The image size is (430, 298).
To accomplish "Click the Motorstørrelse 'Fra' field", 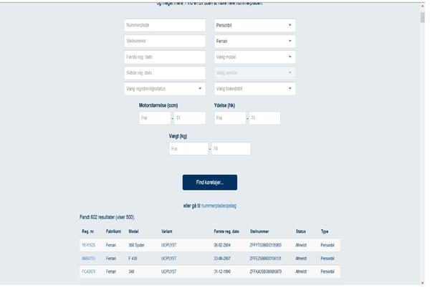I will coord(155,118).
